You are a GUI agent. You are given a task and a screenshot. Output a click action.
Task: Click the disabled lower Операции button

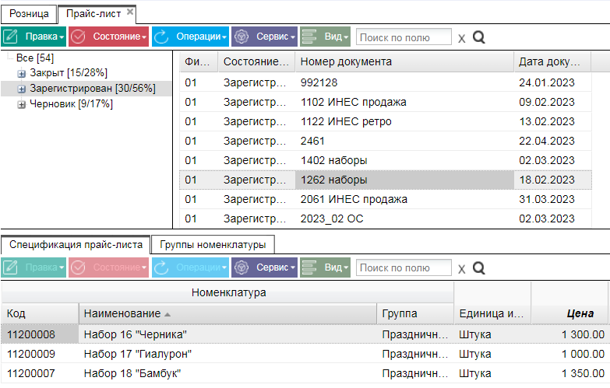pos(190,267)
